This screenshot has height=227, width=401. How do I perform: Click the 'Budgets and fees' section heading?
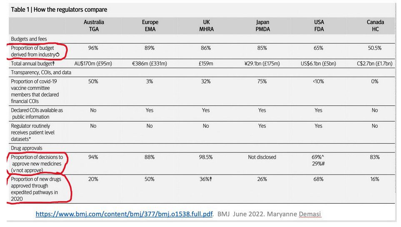point(29,39)
